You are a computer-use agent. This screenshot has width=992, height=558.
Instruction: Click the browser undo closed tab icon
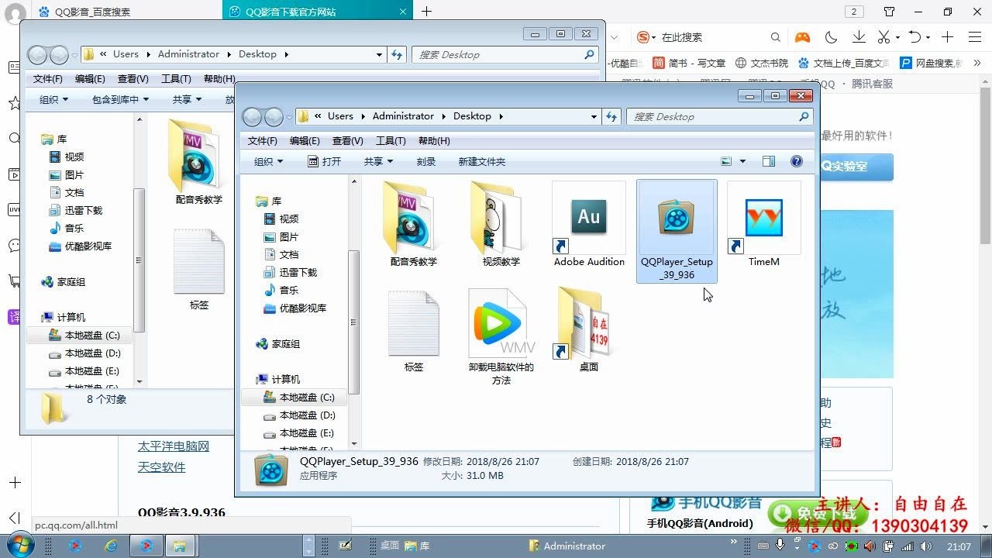(x=915, y=37)
